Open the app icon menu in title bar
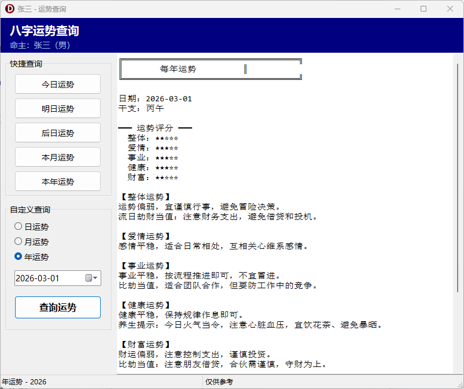The image size is (464, 389). pos(10,9)
